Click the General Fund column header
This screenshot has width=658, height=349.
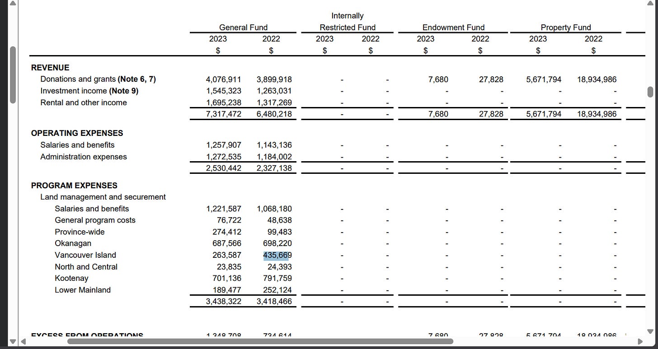coord(243,28)
